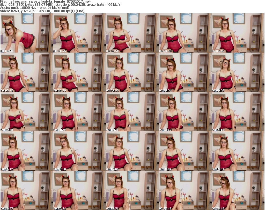
Task: Select the thumbnail stamped 00:01:55
Action: tap(79, 33)
